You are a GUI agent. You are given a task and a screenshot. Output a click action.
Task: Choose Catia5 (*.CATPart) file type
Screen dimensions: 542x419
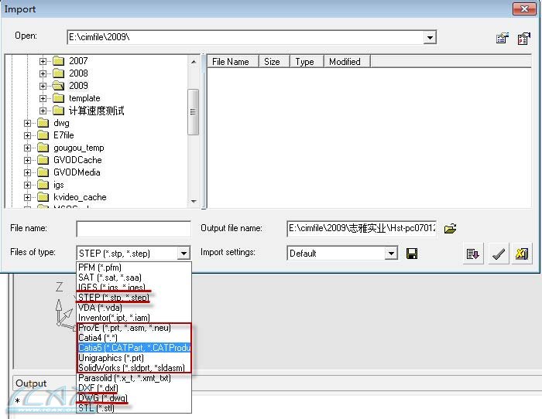pos(133,348)
